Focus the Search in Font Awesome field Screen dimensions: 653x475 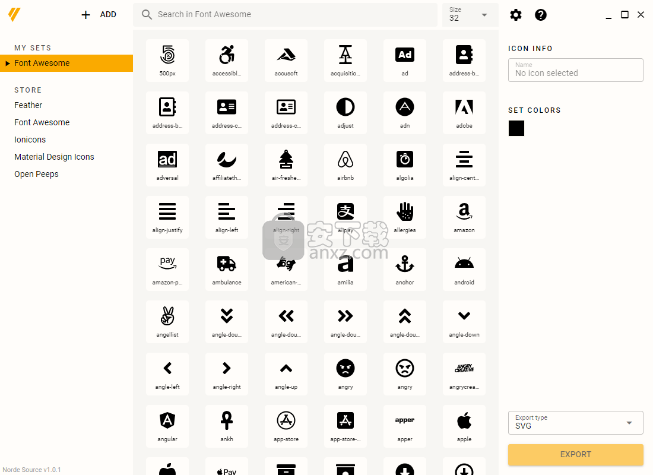(286, 15)
